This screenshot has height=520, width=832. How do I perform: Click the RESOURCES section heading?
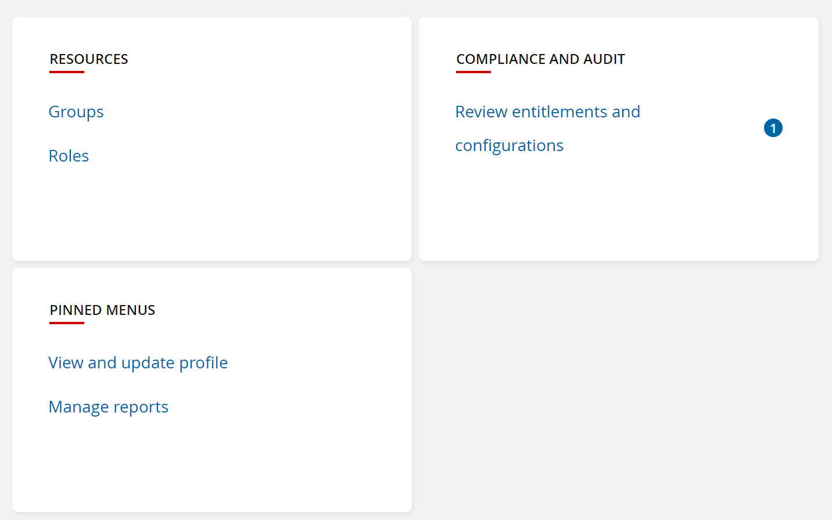[x=89, y=59]
